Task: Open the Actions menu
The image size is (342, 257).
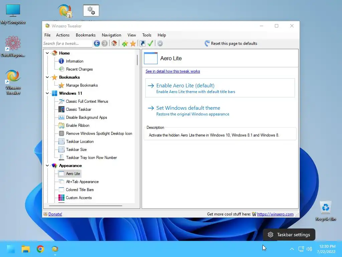Action: [x=63, y=35]
